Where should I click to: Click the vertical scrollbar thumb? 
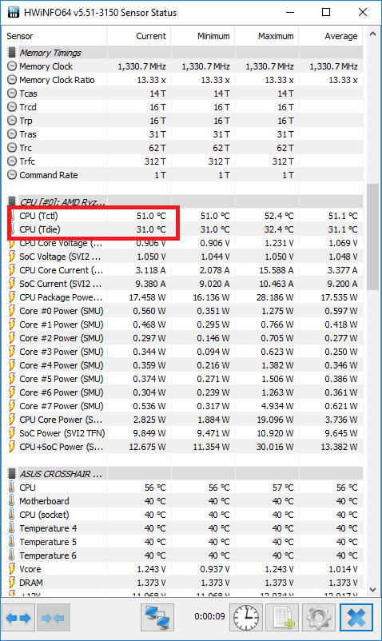[x=372, y=237]
